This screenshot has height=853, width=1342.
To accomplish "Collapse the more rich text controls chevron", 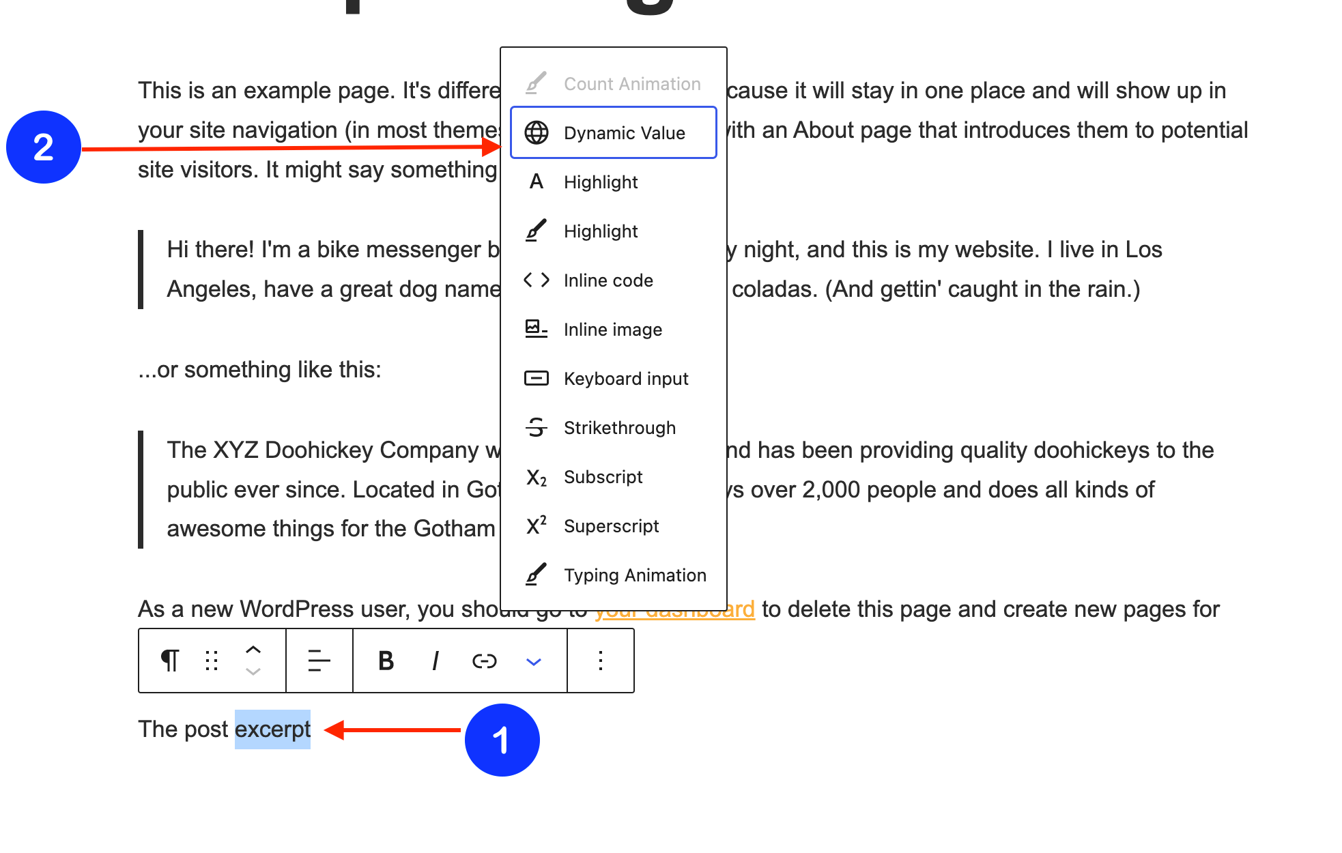I will point(534,661).
